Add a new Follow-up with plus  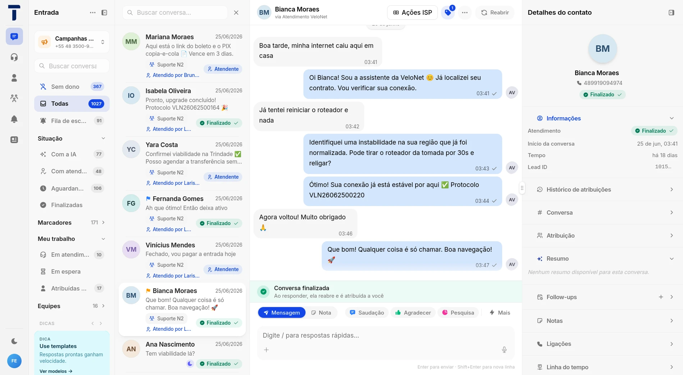click(x=661, y=297)
